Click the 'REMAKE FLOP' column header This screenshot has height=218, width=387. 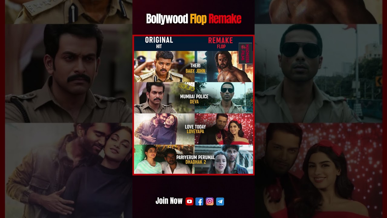pyautogui.click(x=221, y=43)
